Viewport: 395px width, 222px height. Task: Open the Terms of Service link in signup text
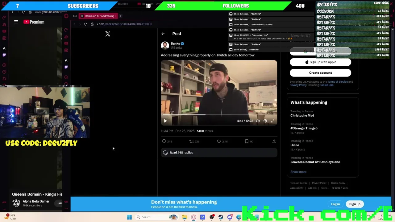pos(338,82)
